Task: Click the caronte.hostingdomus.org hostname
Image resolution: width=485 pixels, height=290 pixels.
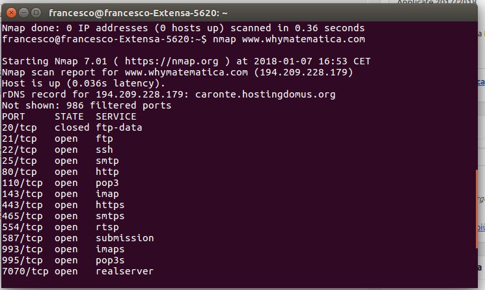Action: (x=265, y=94)
